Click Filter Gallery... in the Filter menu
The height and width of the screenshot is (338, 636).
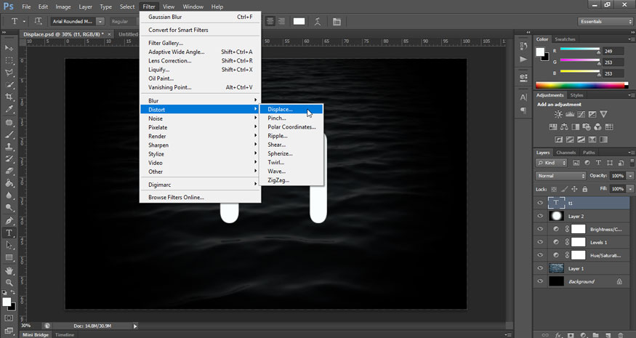pyautogui.click(x=166, y=43)
